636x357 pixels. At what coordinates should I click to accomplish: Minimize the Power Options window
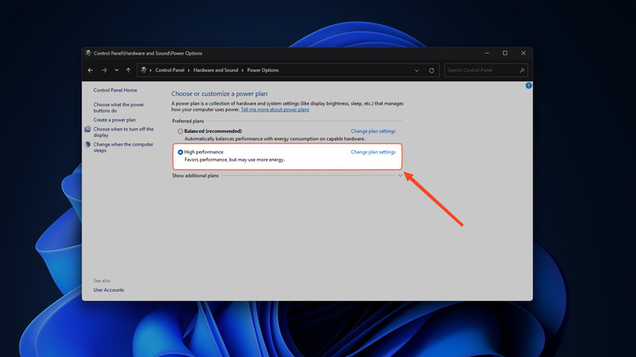click(487, 53)
